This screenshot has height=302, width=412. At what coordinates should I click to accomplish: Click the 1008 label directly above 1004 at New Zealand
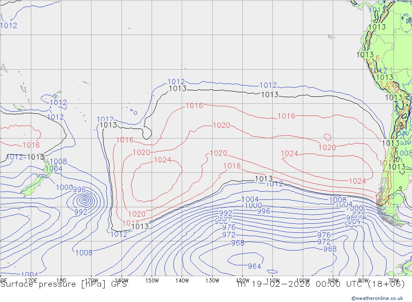pyautogui.click(x=59, y=161)
